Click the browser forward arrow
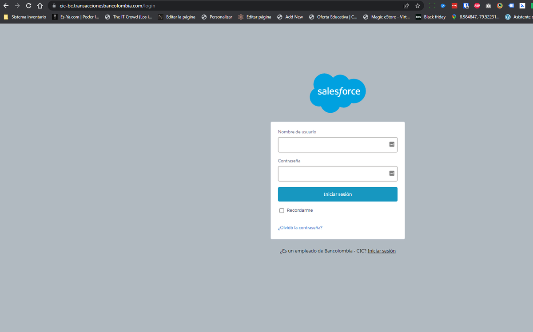Viewport: 533px width, 332px height. click(17, 6)
